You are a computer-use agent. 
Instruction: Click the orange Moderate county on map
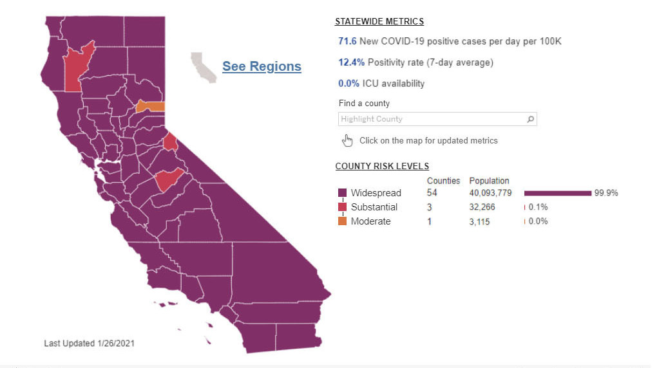(x=151, y=106)
